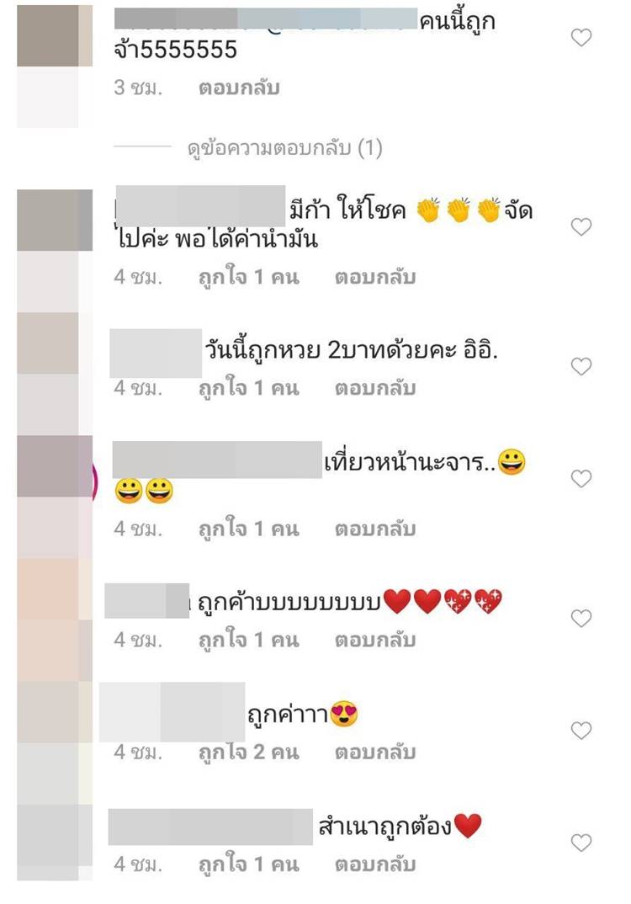Open profile picture of เที่ยวหน้านะจาร commenter
This screenshot has width=631, height=904.
55,466
